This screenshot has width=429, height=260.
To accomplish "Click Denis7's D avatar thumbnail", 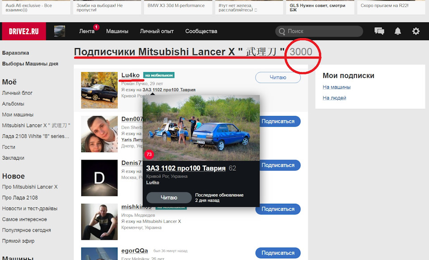I will (x=99, y=178).
